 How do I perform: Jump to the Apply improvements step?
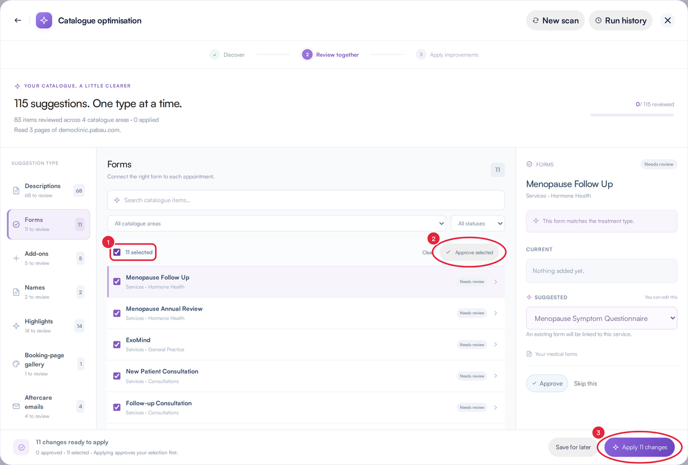[447, 54]
